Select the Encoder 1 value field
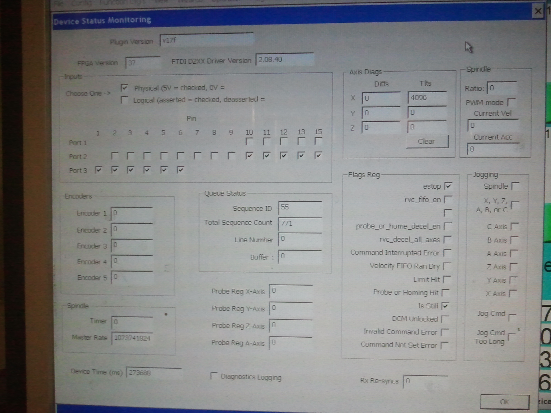This screenshot has width=551, height=413. tap(132, 213)
